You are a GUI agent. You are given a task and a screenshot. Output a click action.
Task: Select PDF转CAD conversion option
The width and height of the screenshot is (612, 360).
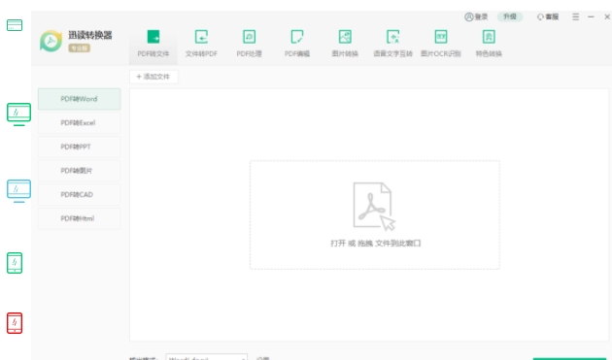[x=80, y=195]
